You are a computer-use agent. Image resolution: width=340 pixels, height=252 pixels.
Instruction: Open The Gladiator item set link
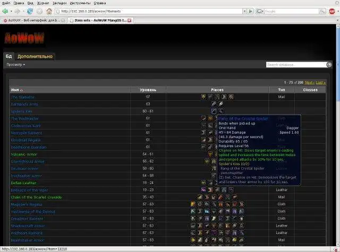click(x=23, y=97)
